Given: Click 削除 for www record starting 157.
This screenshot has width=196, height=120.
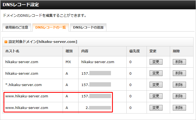Looking at the screenshot, I should 179,96.
